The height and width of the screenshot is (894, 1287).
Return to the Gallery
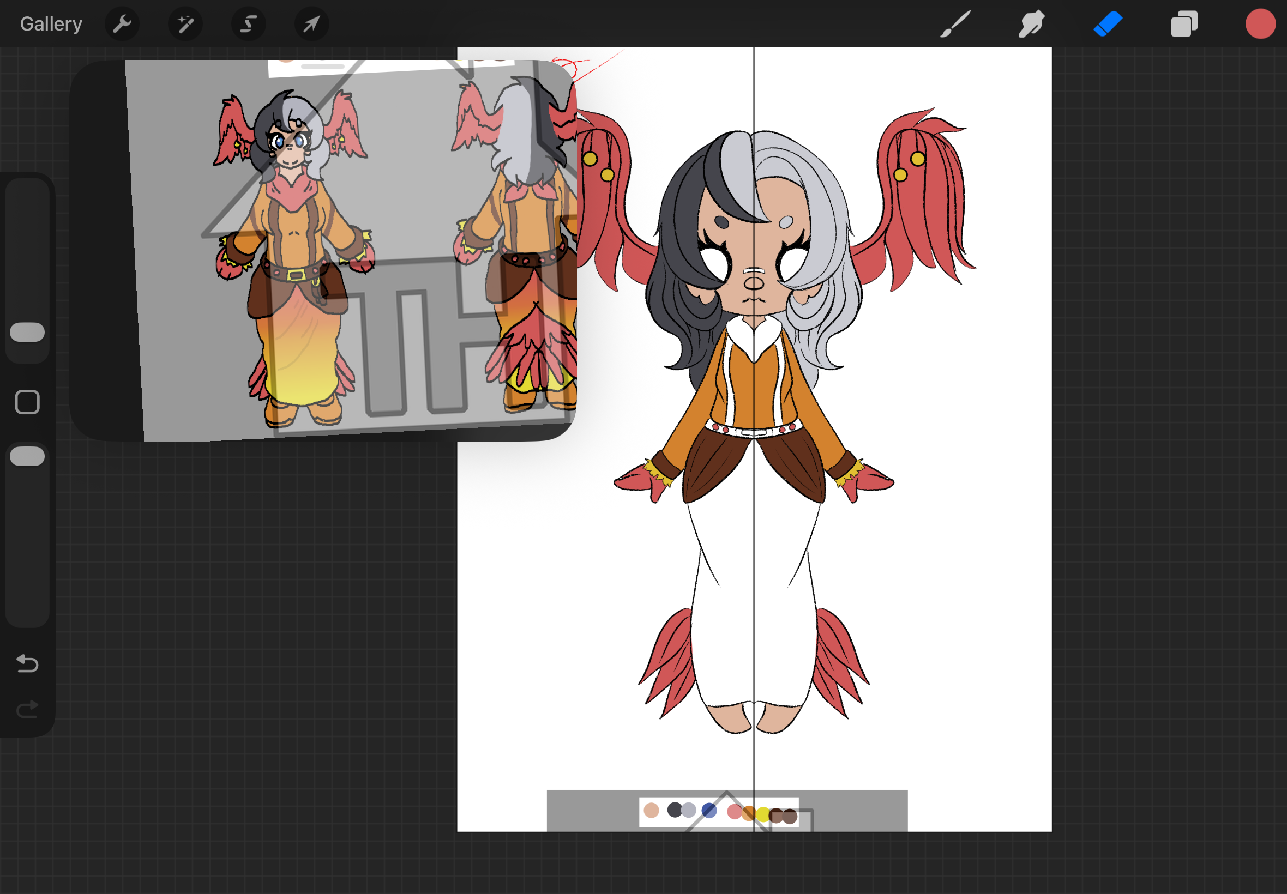pos(51,24)
